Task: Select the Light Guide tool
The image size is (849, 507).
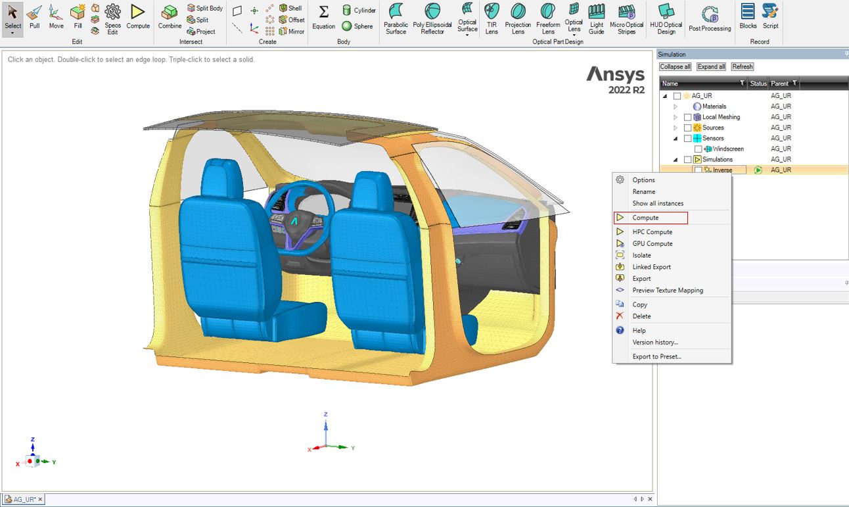Action: coord(596,18)
